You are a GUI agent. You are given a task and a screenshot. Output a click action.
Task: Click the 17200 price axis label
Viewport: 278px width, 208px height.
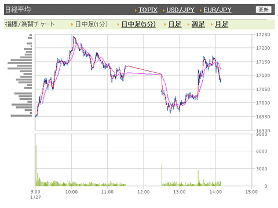click(x=263, y=48)
